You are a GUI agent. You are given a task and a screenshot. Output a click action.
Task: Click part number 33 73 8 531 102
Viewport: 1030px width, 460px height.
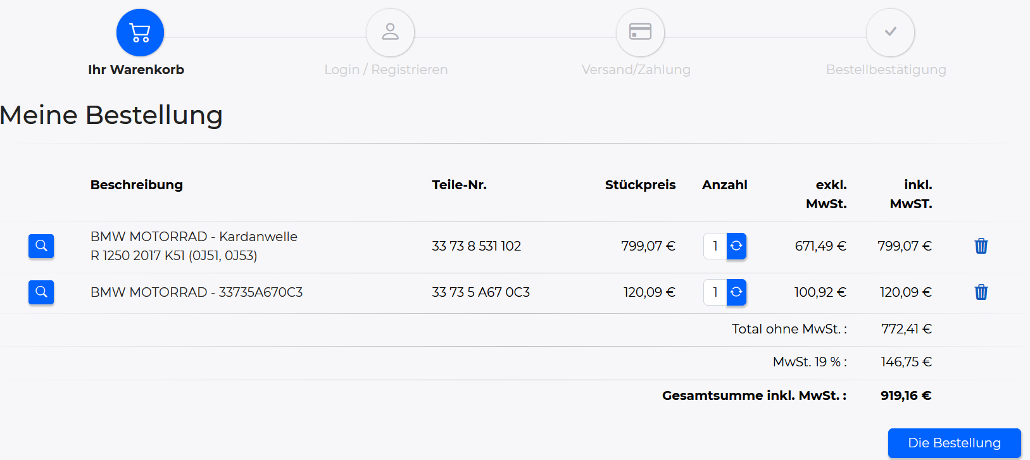(x=477, y=246)
